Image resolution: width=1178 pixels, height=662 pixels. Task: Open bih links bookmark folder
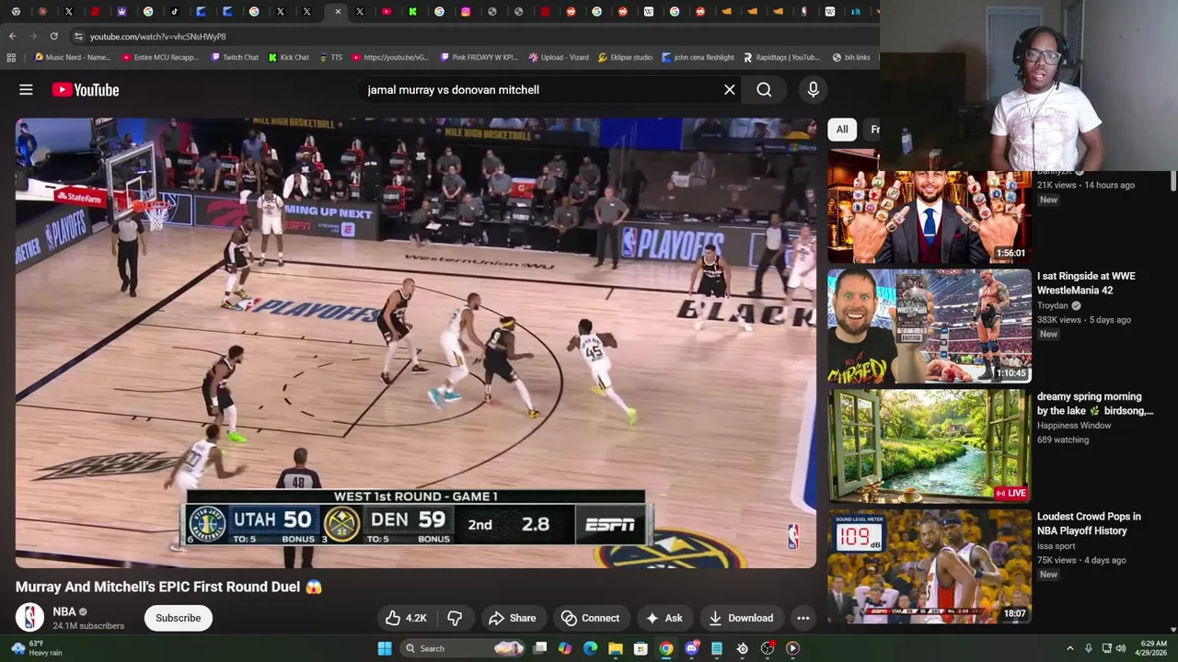click(851, 57)
